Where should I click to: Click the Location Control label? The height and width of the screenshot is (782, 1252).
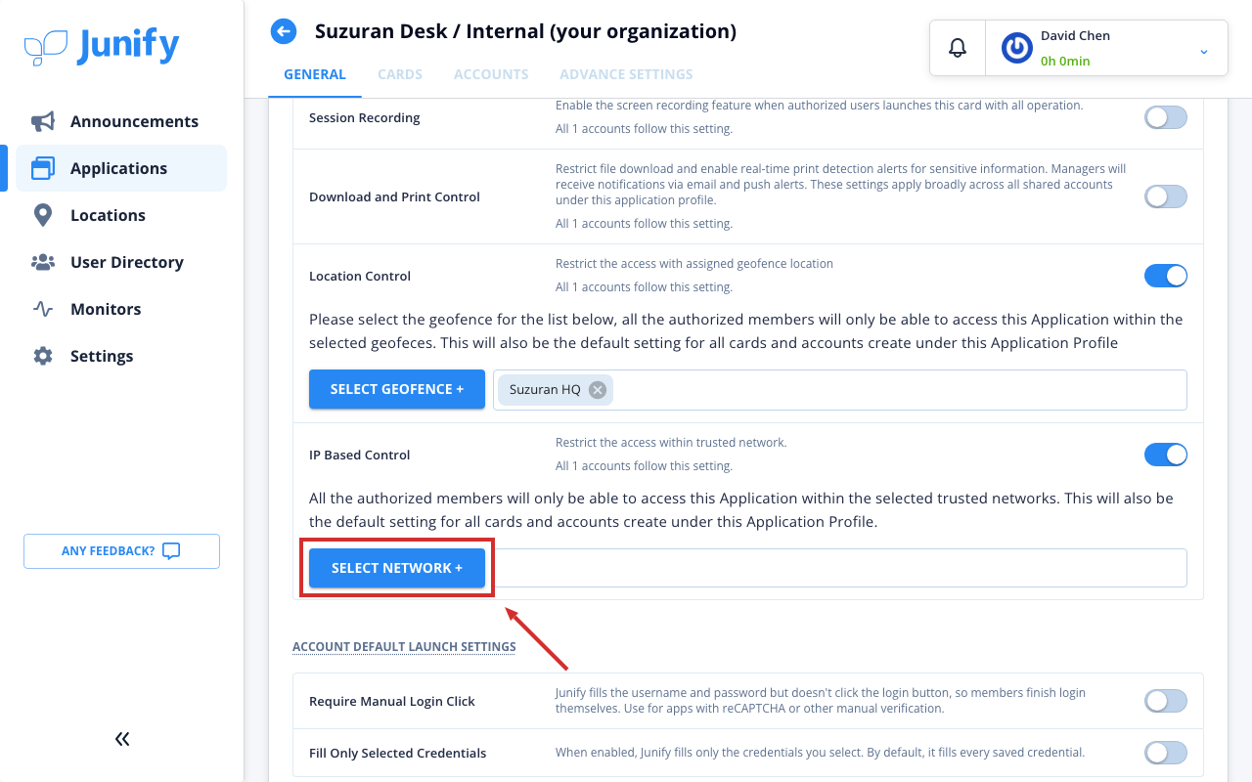point(360,276)
